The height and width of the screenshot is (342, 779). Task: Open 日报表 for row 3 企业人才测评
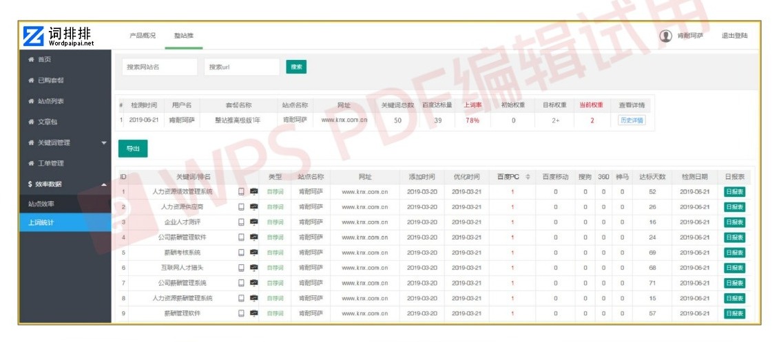tap(734, 222)
